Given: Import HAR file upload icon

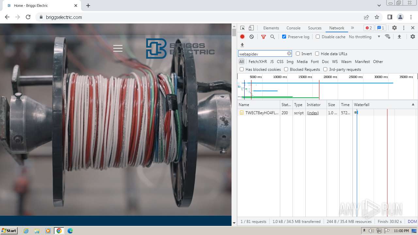Looking at the screenshot, I should [399, 37].
